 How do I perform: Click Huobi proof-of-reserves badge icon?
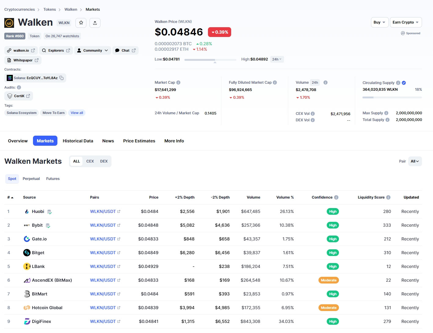click(x=49, y=212)
